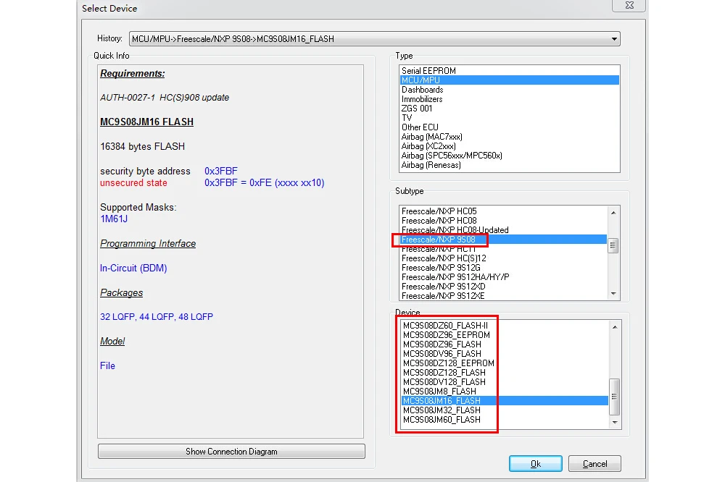Click the Cancel button

(x=594, y=463)
